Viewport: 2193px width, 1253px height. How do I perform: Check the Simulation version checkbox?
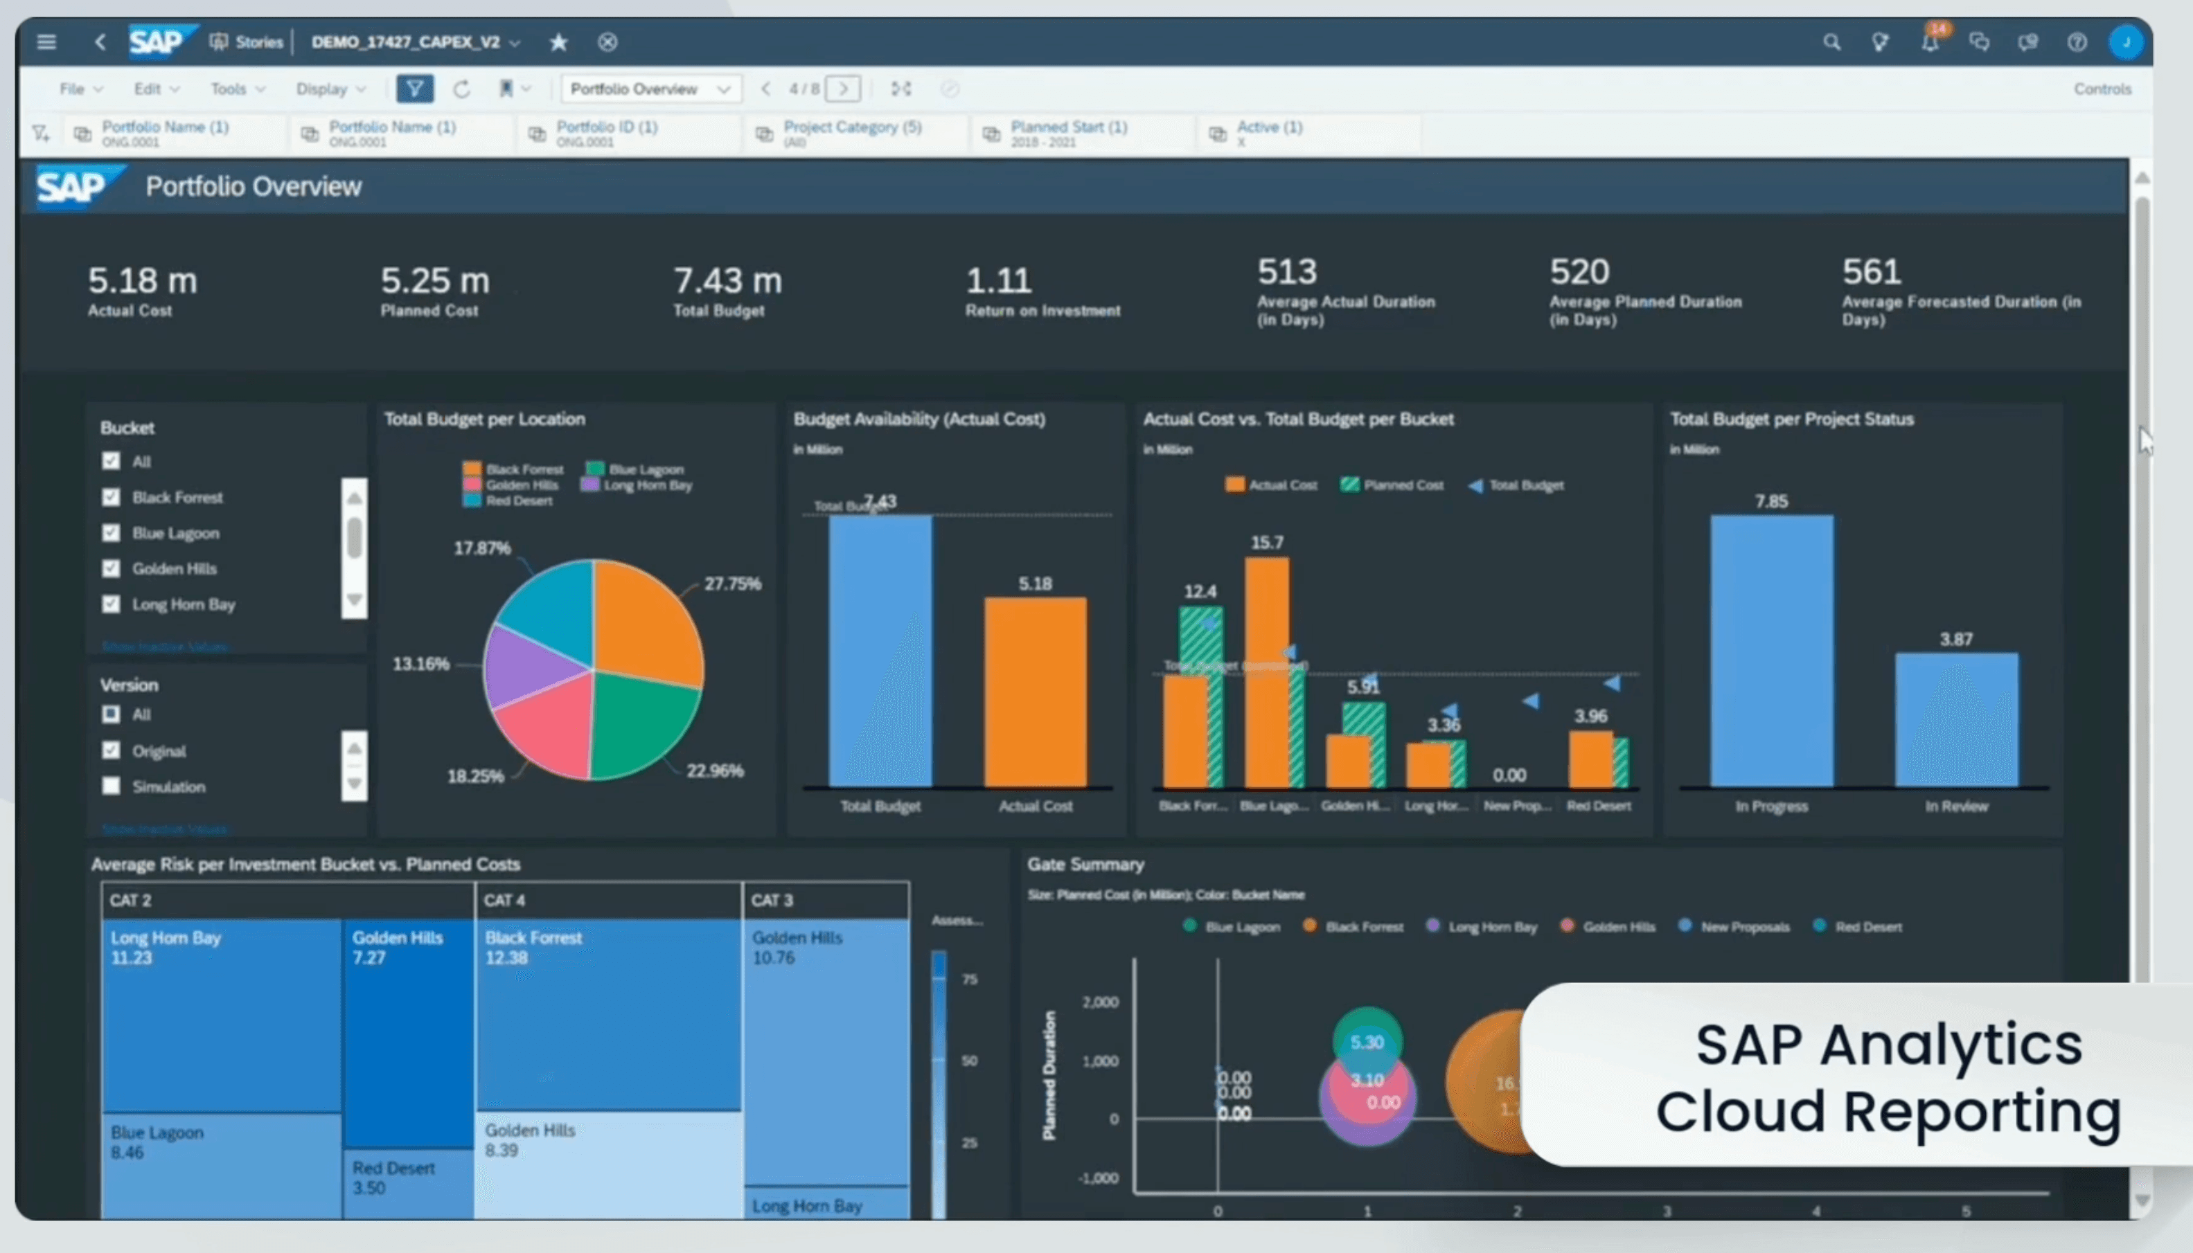point(111,786)
